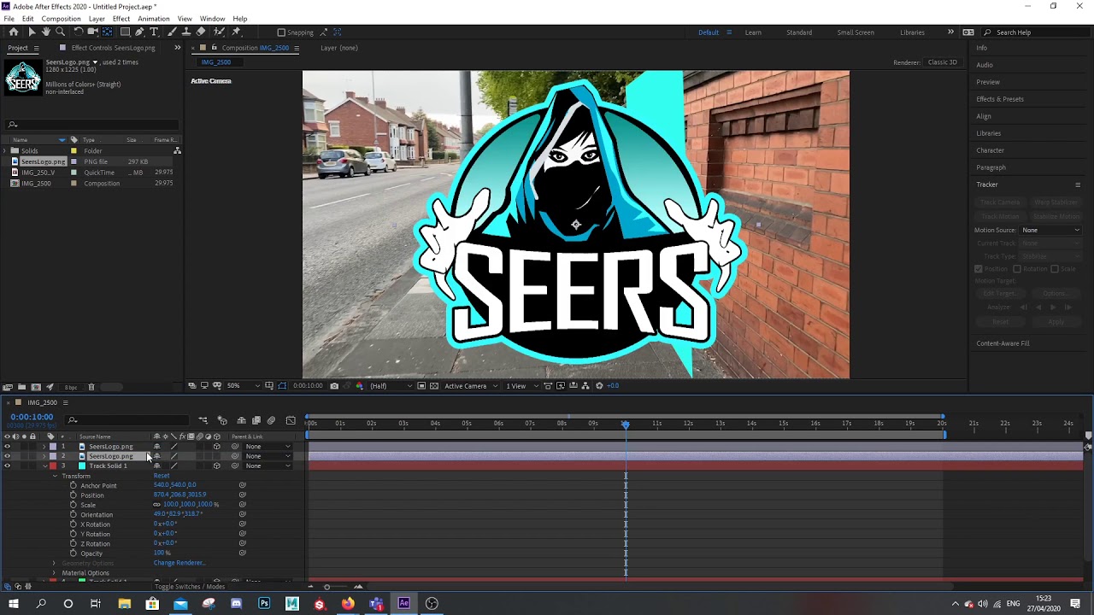
Task: Click the Composition Mini-Flowchart icon in timeline
Action: pyautogui.click(x=203, y=420)
